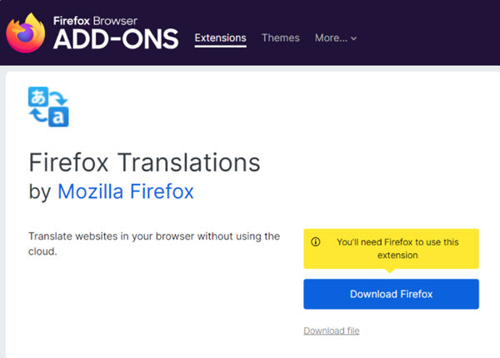This screenshot has width=500, height=358.
Task: Click the info icon in the yellow notice
Action: click(x=316, y=242)
